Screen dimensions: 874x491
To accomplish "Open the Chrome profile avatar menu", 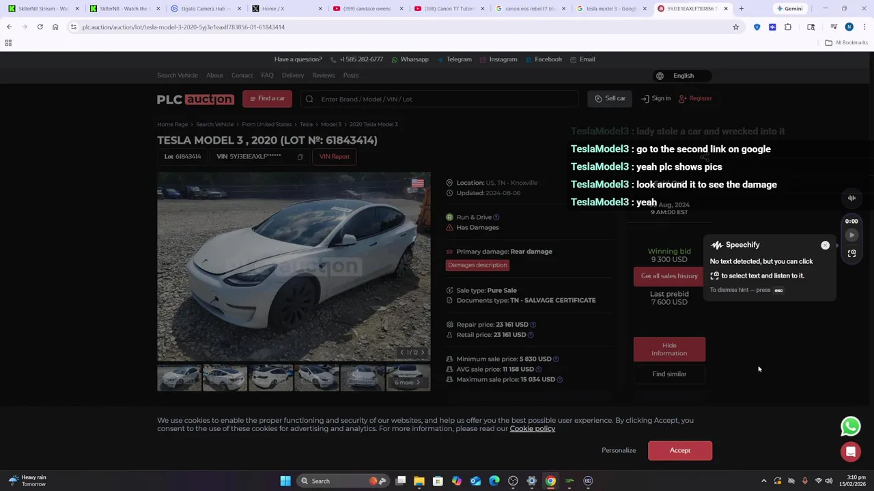I will click(849, 27).
